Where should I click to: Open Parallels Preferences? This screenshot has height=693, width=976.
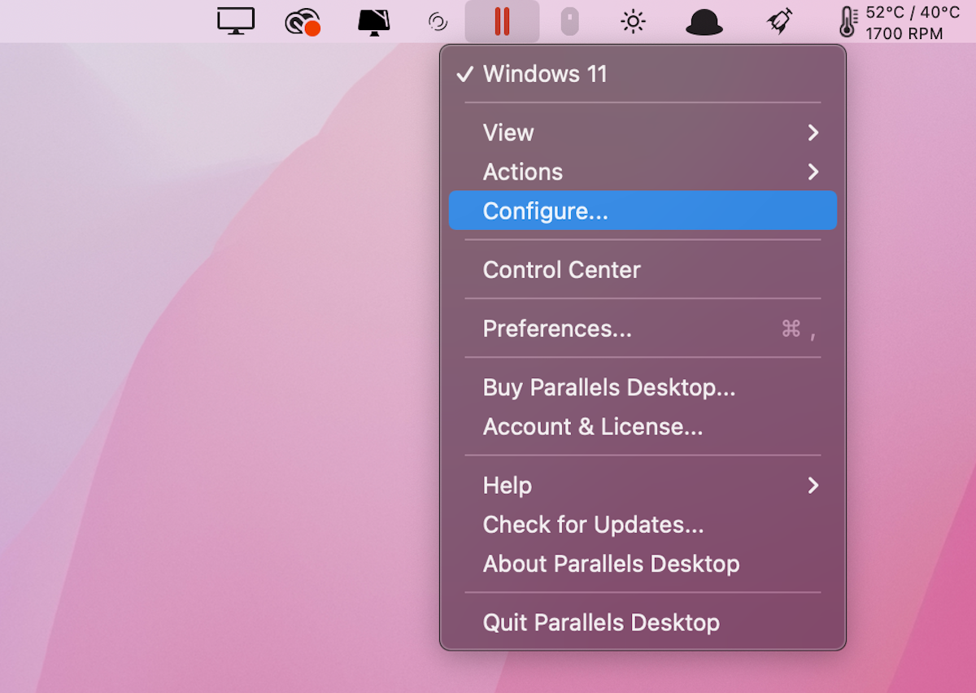tap(556, 329)
